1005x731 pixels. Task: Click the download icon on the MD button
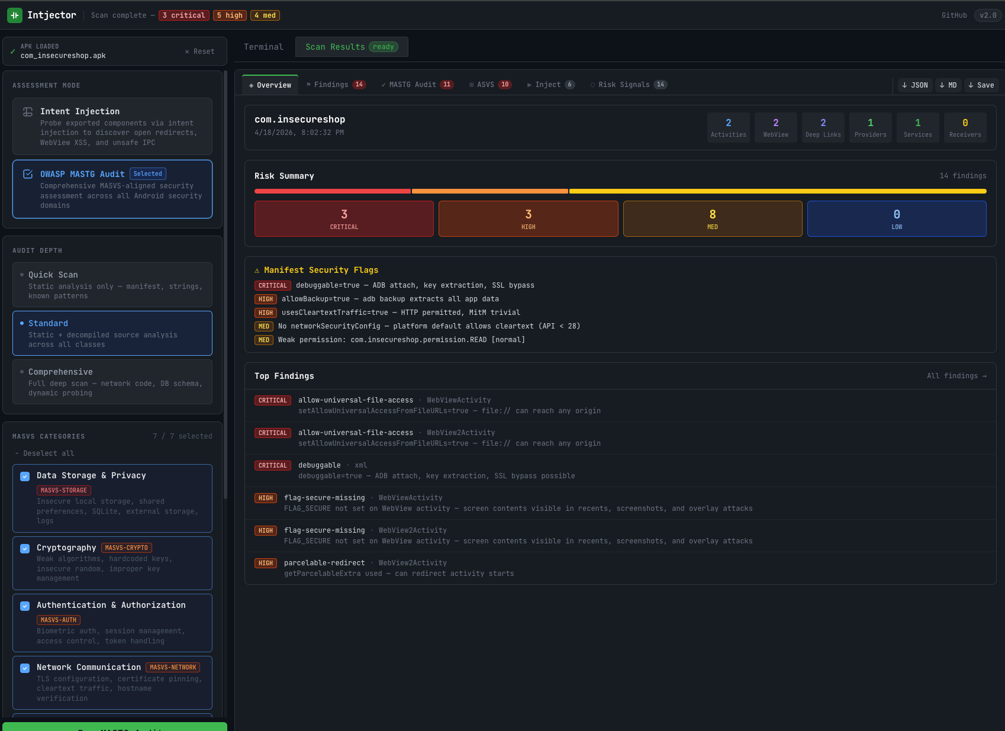point(942,85)
